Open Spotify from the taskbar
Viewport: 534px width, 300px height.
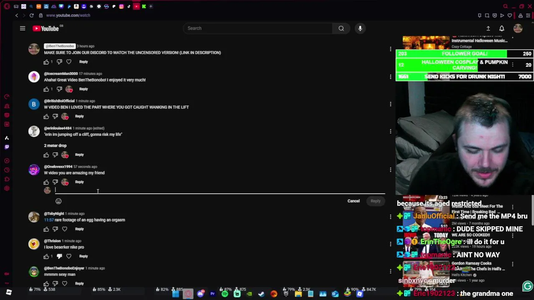pos(225,294)
